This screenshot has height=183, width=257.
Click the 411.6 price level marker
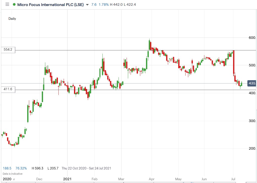pyautogui.click(x=8, y=89)
